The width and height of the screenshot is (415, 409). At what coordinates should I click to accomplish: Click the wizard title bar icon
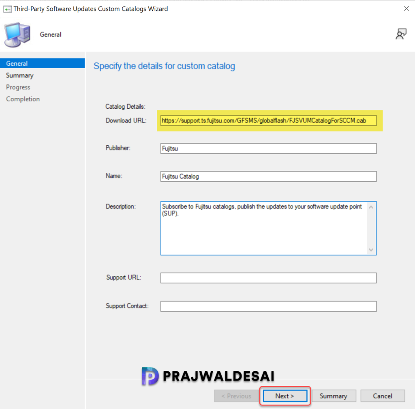[x=7, y=9]
